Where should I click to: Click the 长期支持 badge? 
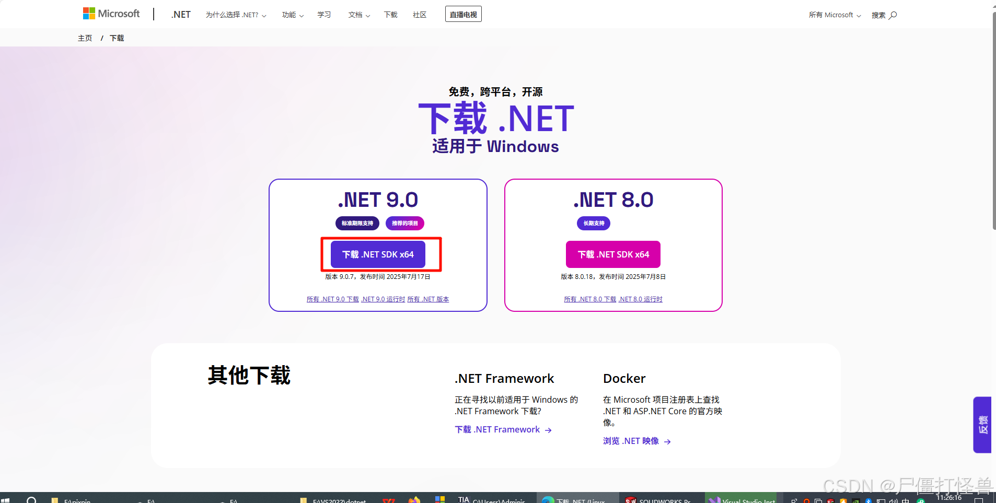(594, 223)
